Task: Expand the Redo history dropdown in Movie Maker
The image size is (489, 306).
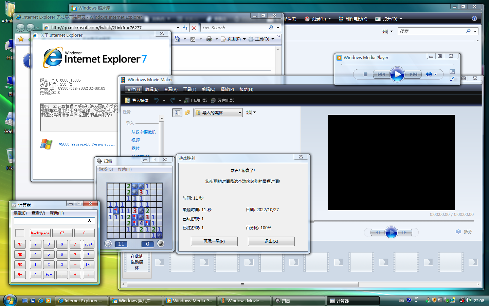Action: pos(180,101)
